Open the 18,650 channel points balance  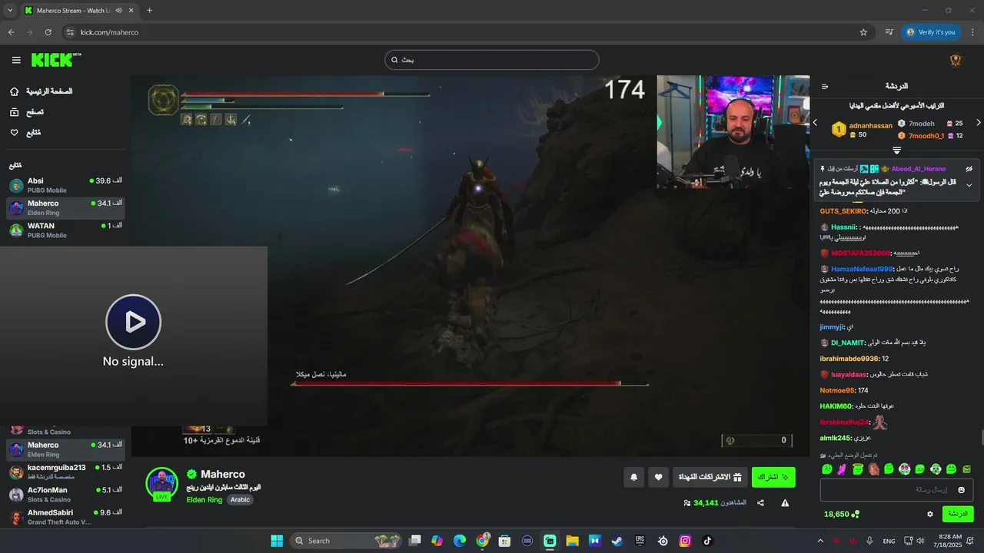click(842, 514)
